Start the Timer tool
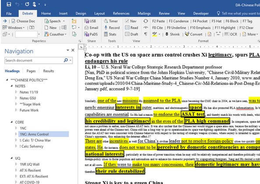The width and height of the screenshot is (260, 184). [111, 21]
